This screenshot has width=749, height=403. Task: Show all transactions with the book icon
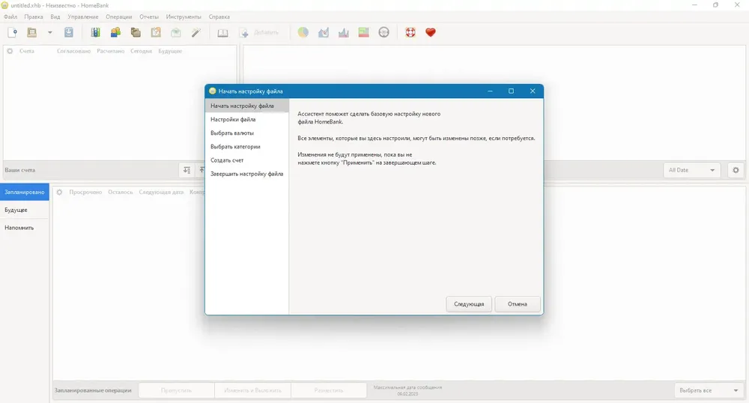pyautogui.click(x=222, y=32)
